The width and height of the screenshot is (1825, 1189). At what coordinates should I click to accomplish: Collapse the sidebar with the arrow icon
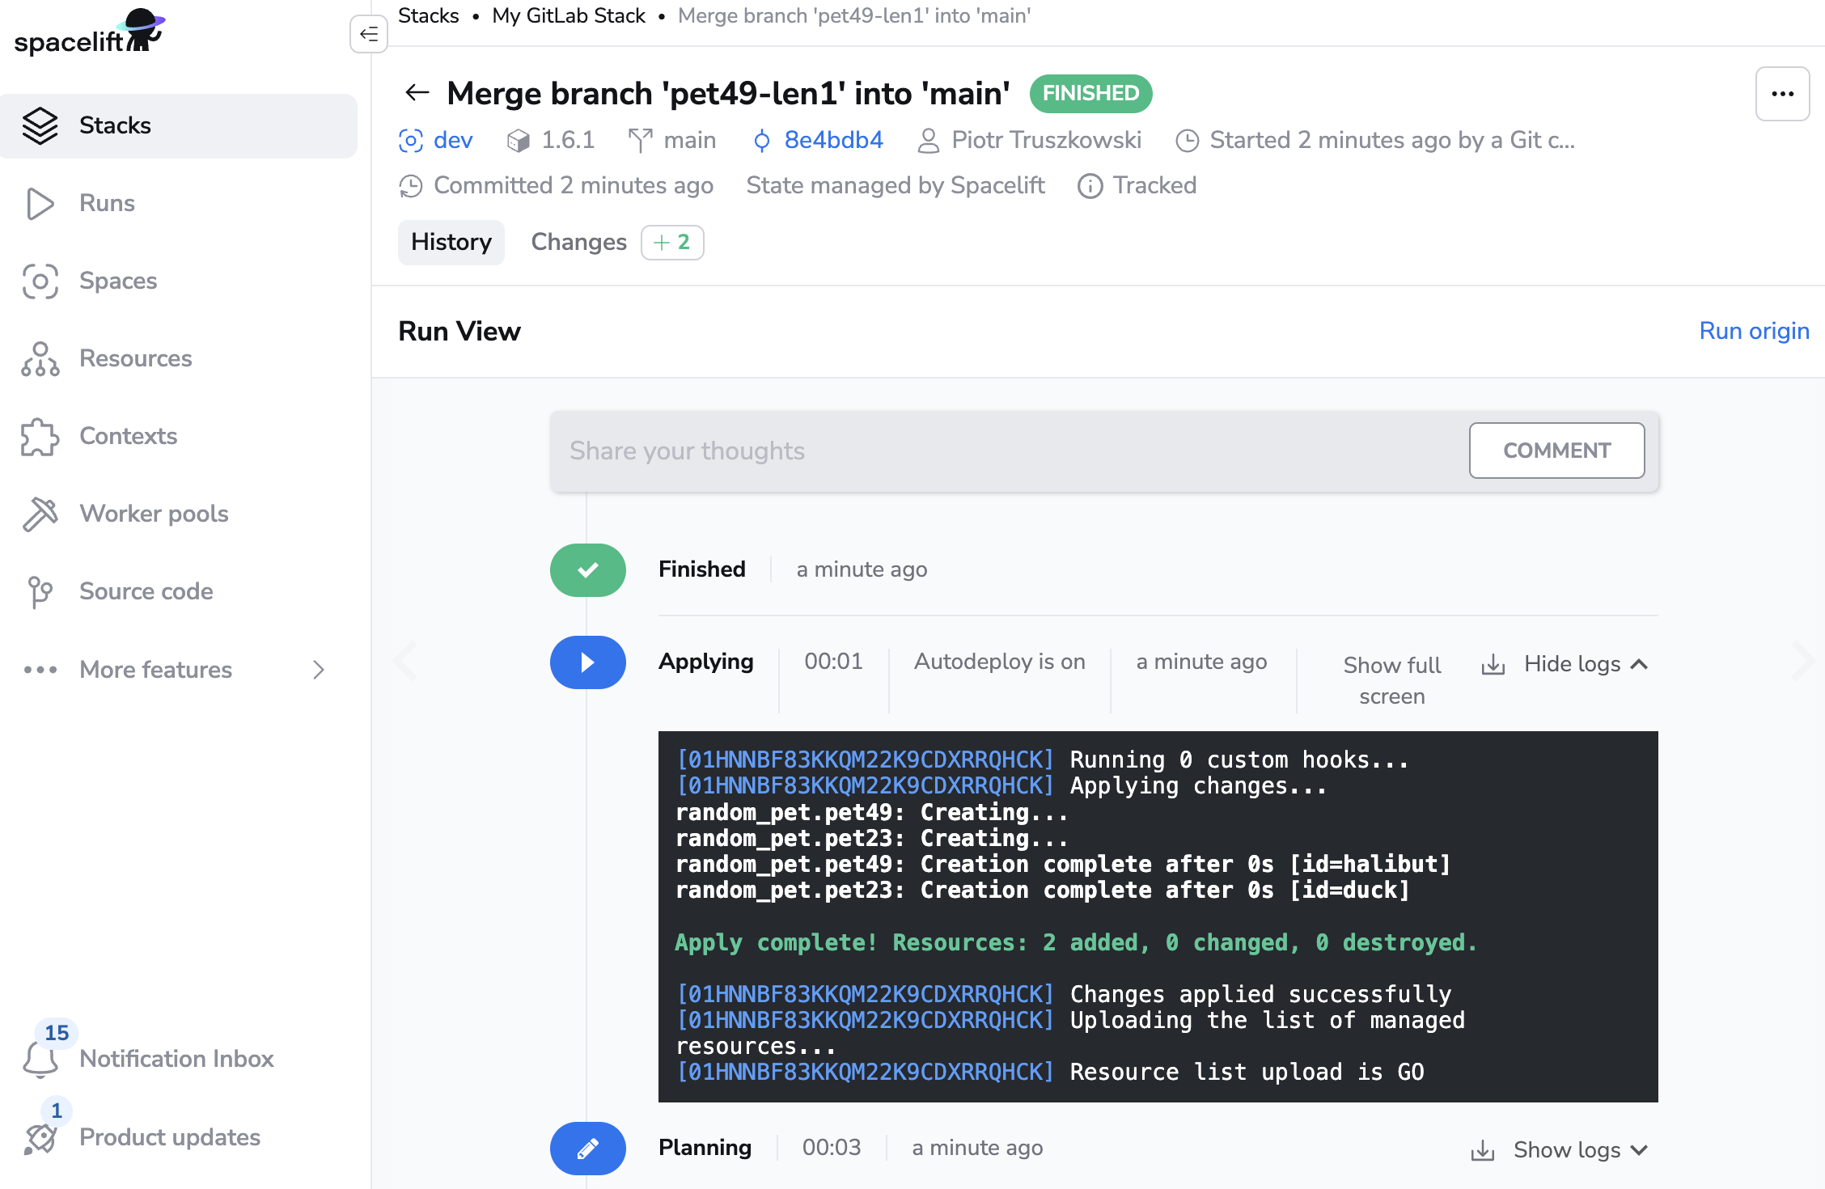pyautogui.click(x=368, y=34)
